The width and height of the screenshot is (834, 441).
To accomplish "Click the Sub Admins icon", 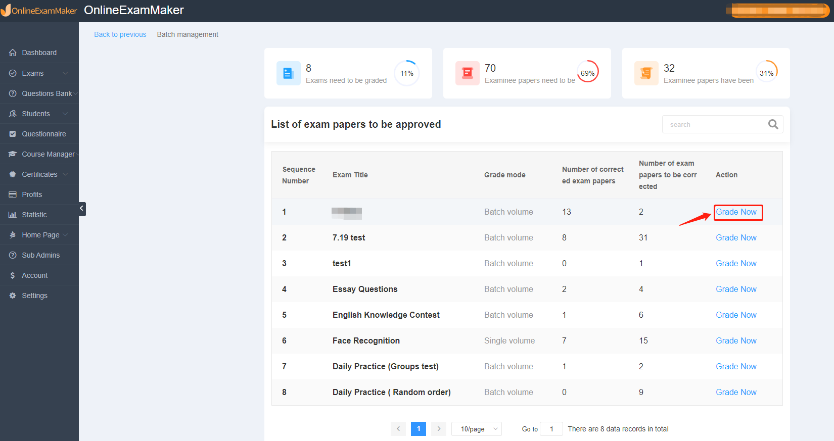I will tap(13, 255).
